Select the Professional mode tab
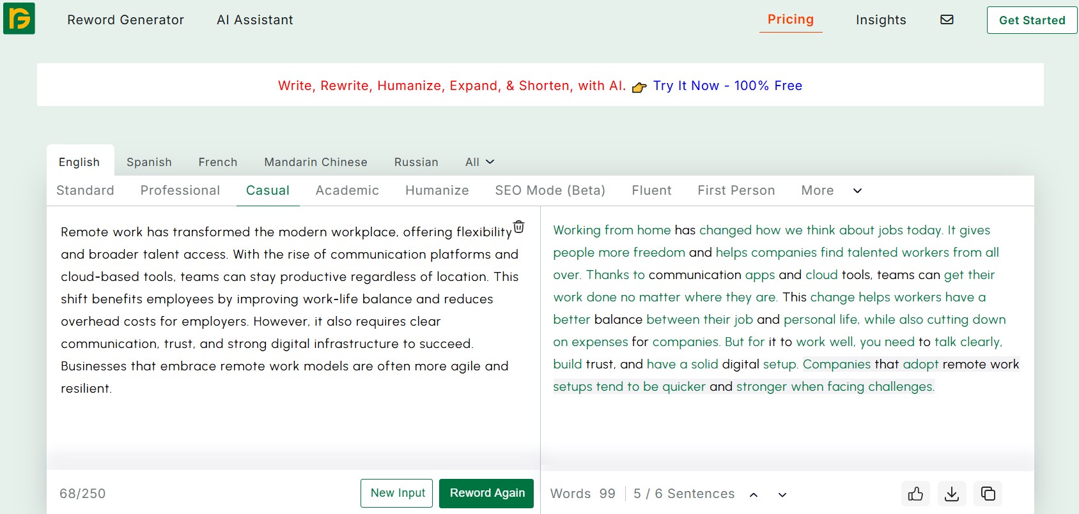Screen dimensions: 1079x514 (x=180, y=190)
